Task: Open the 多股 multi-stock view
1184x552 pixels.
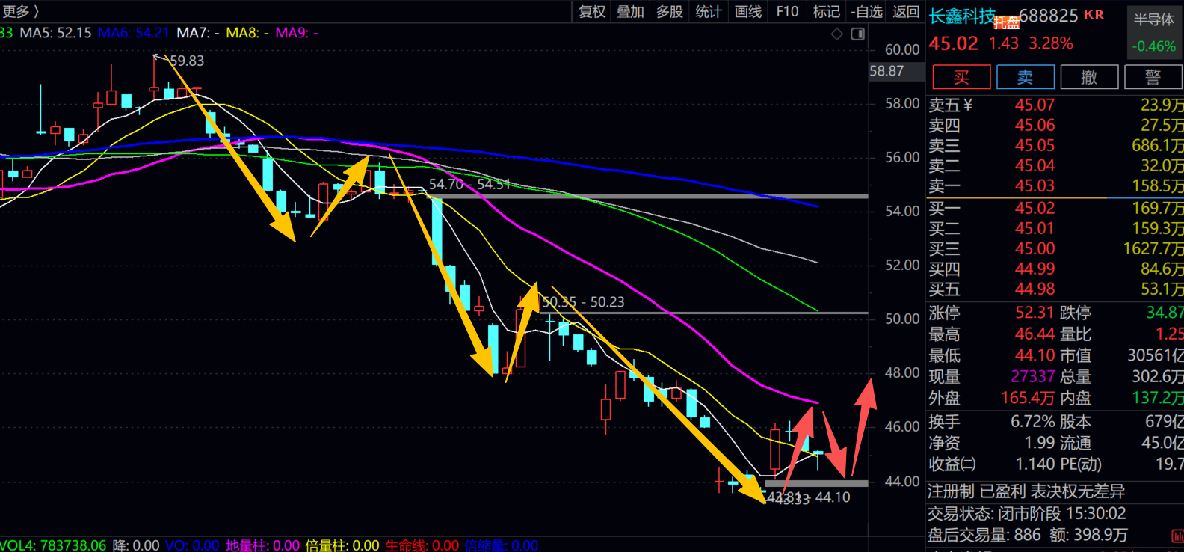Action: (x=670, y=12)
